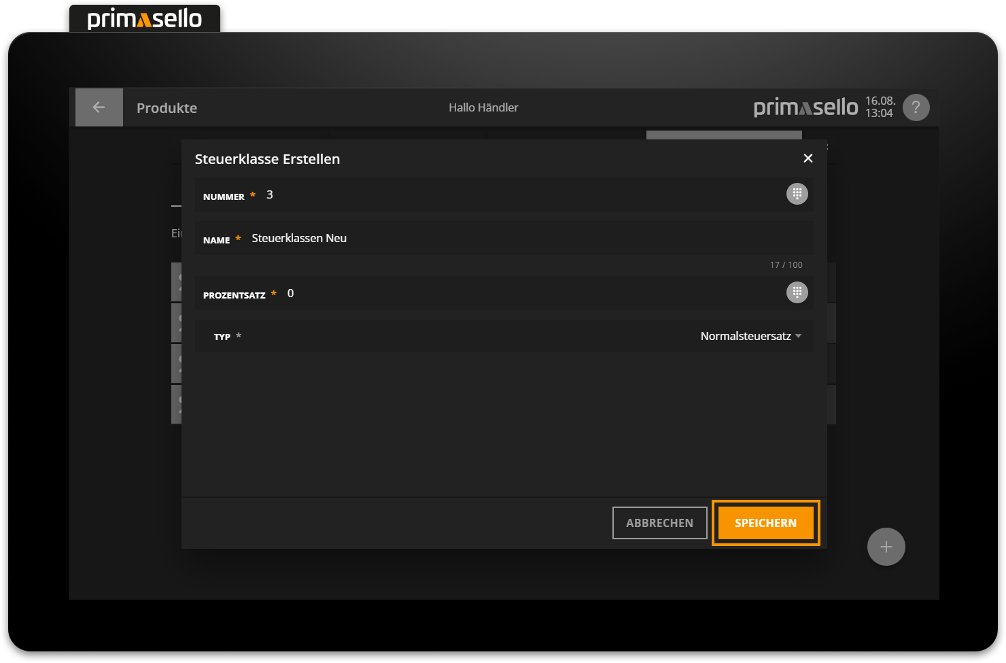The height and width of the screenshot is (663, 1006).
Task: Click the 17 / 100 character counter
Action: pyautogui.click(x=786, y=265)
